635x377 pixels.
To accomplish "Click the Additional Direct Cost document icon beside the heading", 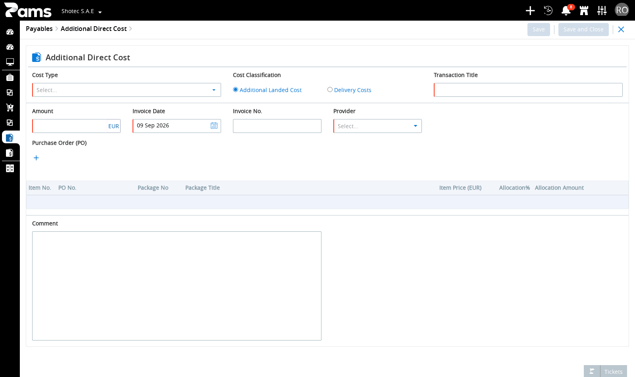I will click(x=37, y=57).
